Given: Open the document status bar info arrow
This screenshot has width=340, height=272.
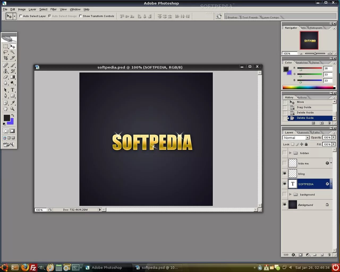Looking at the screenshot, I should point(100,210).
